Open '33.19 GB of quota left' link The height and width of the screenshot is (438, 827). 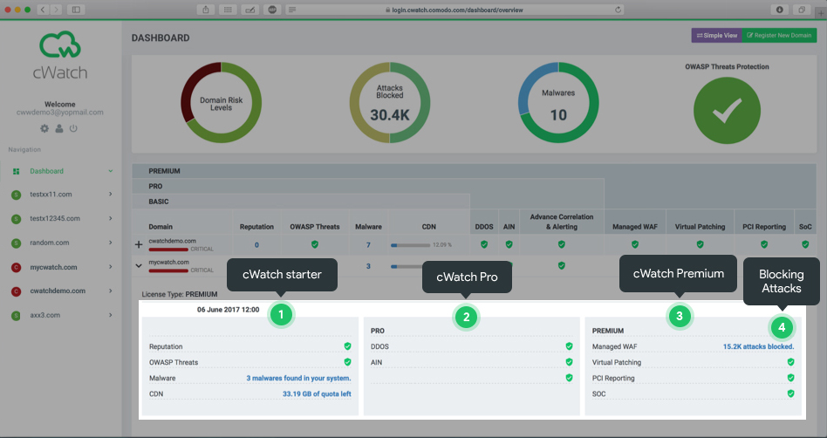(x=317, y=394)
